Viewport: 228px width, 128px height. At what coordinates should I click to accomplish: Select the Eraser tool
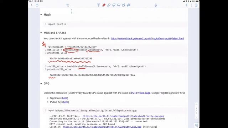114,5
